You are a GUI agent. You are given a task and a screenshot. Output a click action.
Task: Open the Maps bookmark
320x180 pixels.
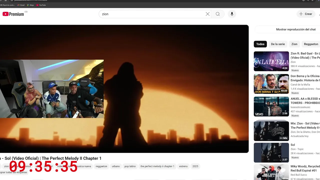point(30,5)
